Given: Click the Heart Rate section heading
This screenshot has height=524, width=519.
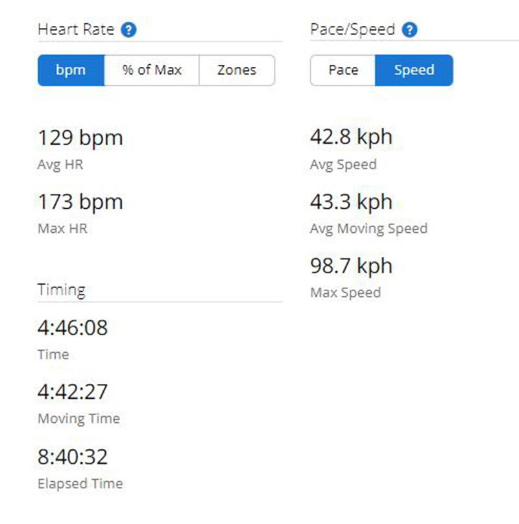Looking at the screenshot, I should pyautogui.click(x=77, y=29).
